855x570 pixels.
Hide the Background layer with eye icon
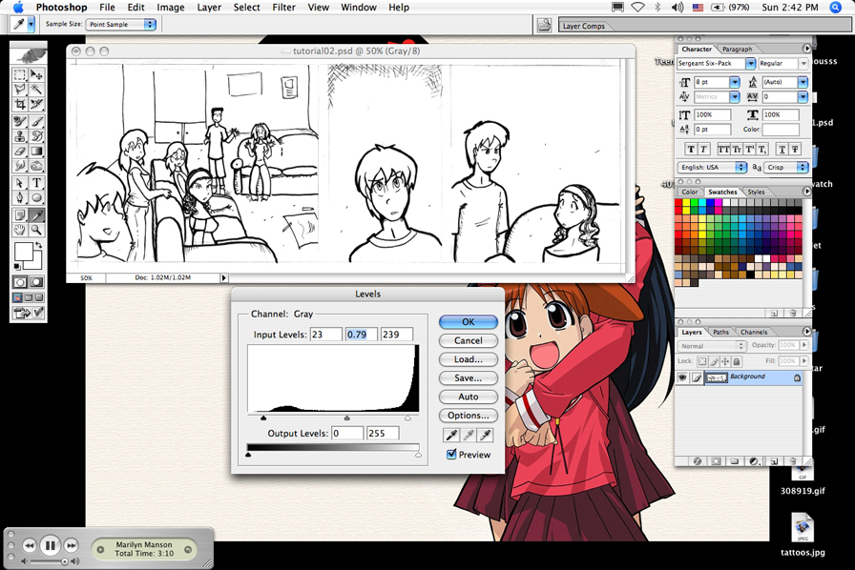click(x=682, y=377)
